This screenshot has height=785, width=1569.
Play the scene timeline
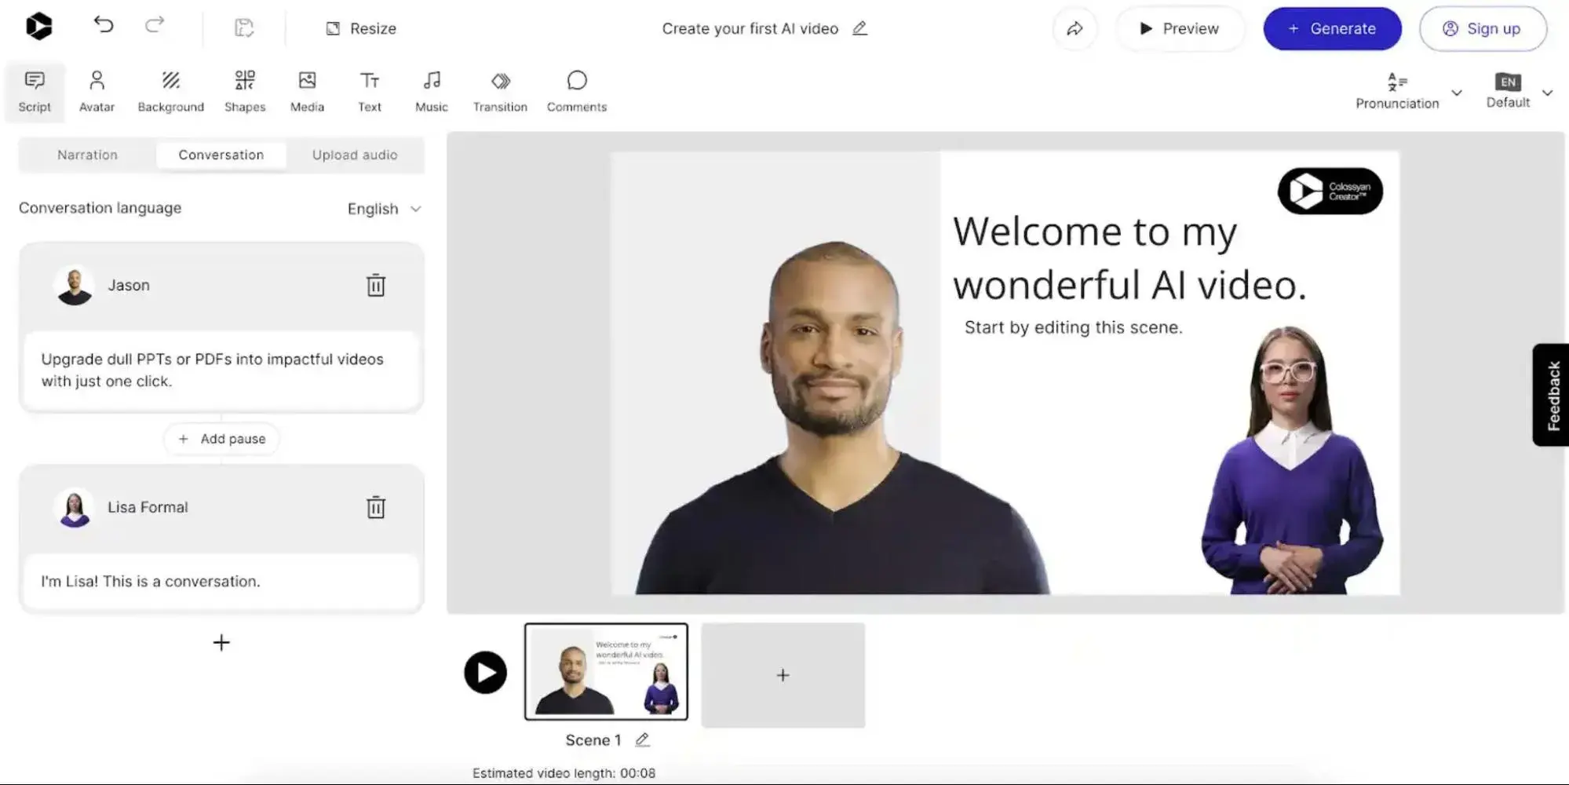[485, 673]
